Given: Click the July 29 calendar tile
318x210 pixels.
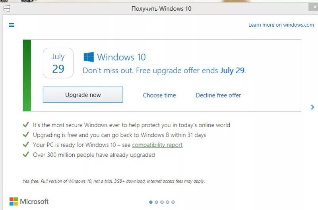Looking at the screenshot, I should [58, 63].
